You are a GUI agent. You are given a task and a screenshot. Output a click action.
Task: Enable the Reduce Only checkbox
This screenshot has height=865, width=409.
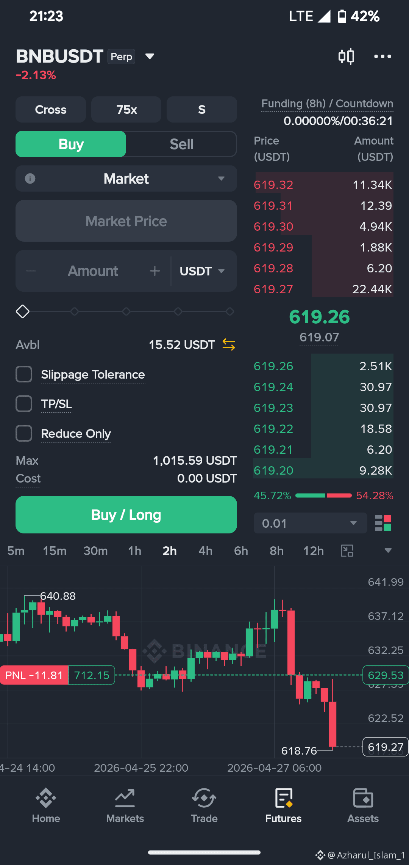click(x=24, y=433)
